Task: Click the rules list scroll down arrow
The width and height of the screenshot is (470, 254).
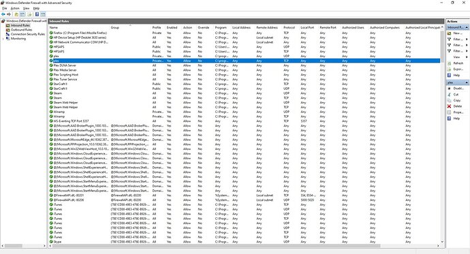Action: (x=442, y=242)
